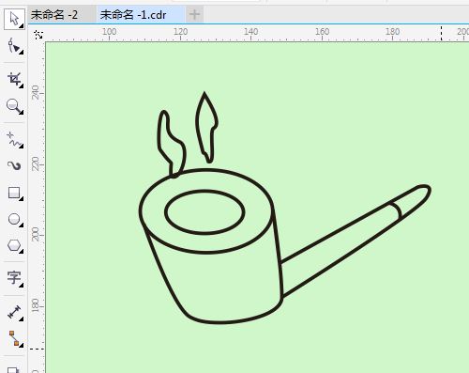The width and height of the screenshot is (469, 373).
Task: Click vertical ruler mark 200
Action: 36,234
